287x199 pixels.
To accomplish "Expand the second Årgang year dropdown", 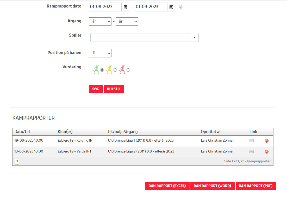I will pos(127,22).
